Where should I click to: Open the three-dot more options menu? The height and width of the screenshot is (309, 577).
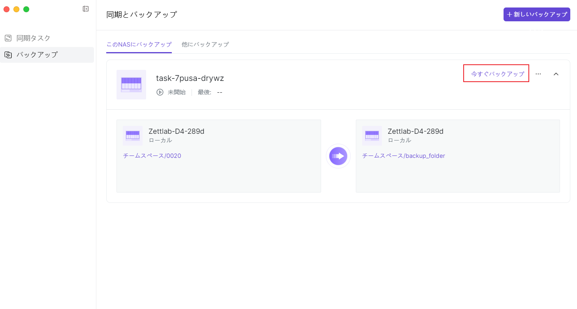[x=538, y=74]
